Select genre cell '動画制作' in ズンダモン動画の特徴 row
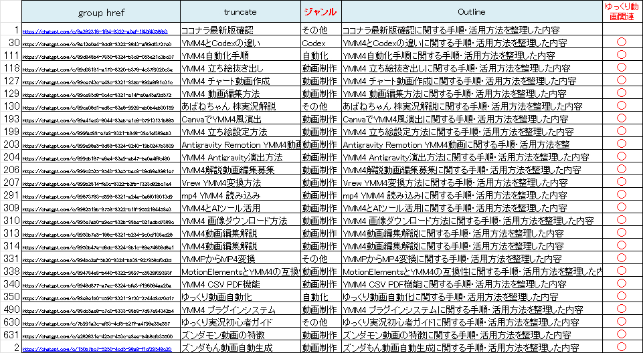643x353 pixels. 320,334
